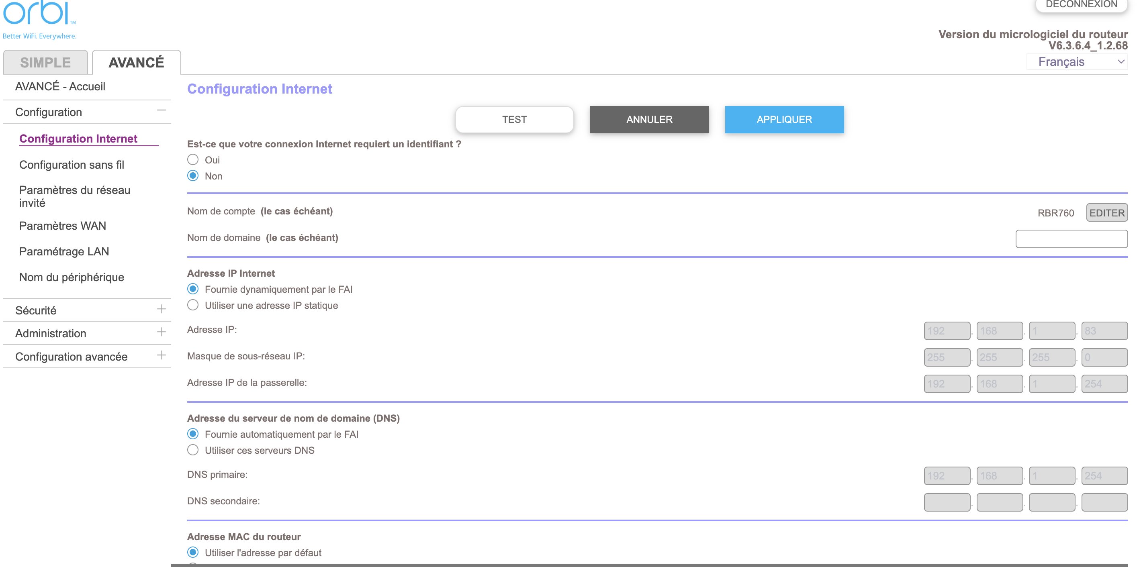The image size is (1141, 567).
Task: Select Non for login requirement
Action: tap(193, 176)
